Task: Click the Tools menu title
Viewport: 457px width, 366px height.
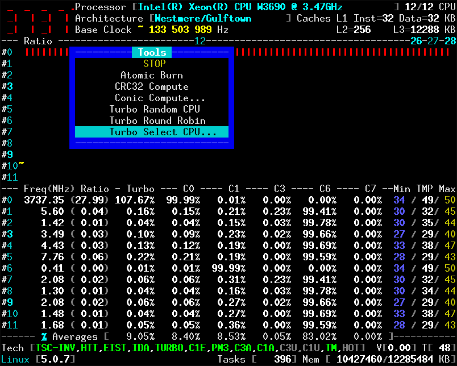Action: point(152,52)
